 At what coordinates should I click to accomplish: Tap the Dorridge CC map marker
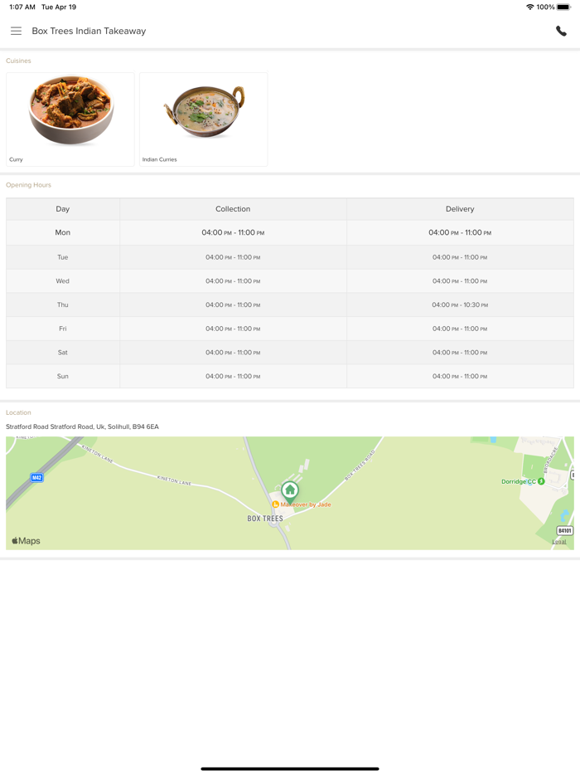tap(541, 481)
